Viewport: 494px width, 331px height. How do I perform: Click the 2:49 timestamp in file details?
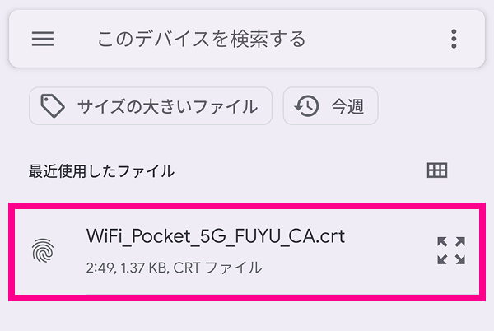click(100, 268)
